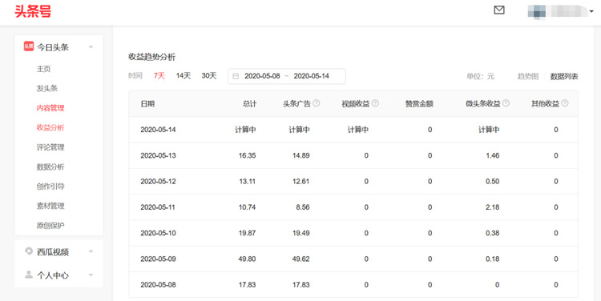Click end date 2020-05-14 in range field
Viewport: 601px width, 301px height.
(x=311, y=76)
